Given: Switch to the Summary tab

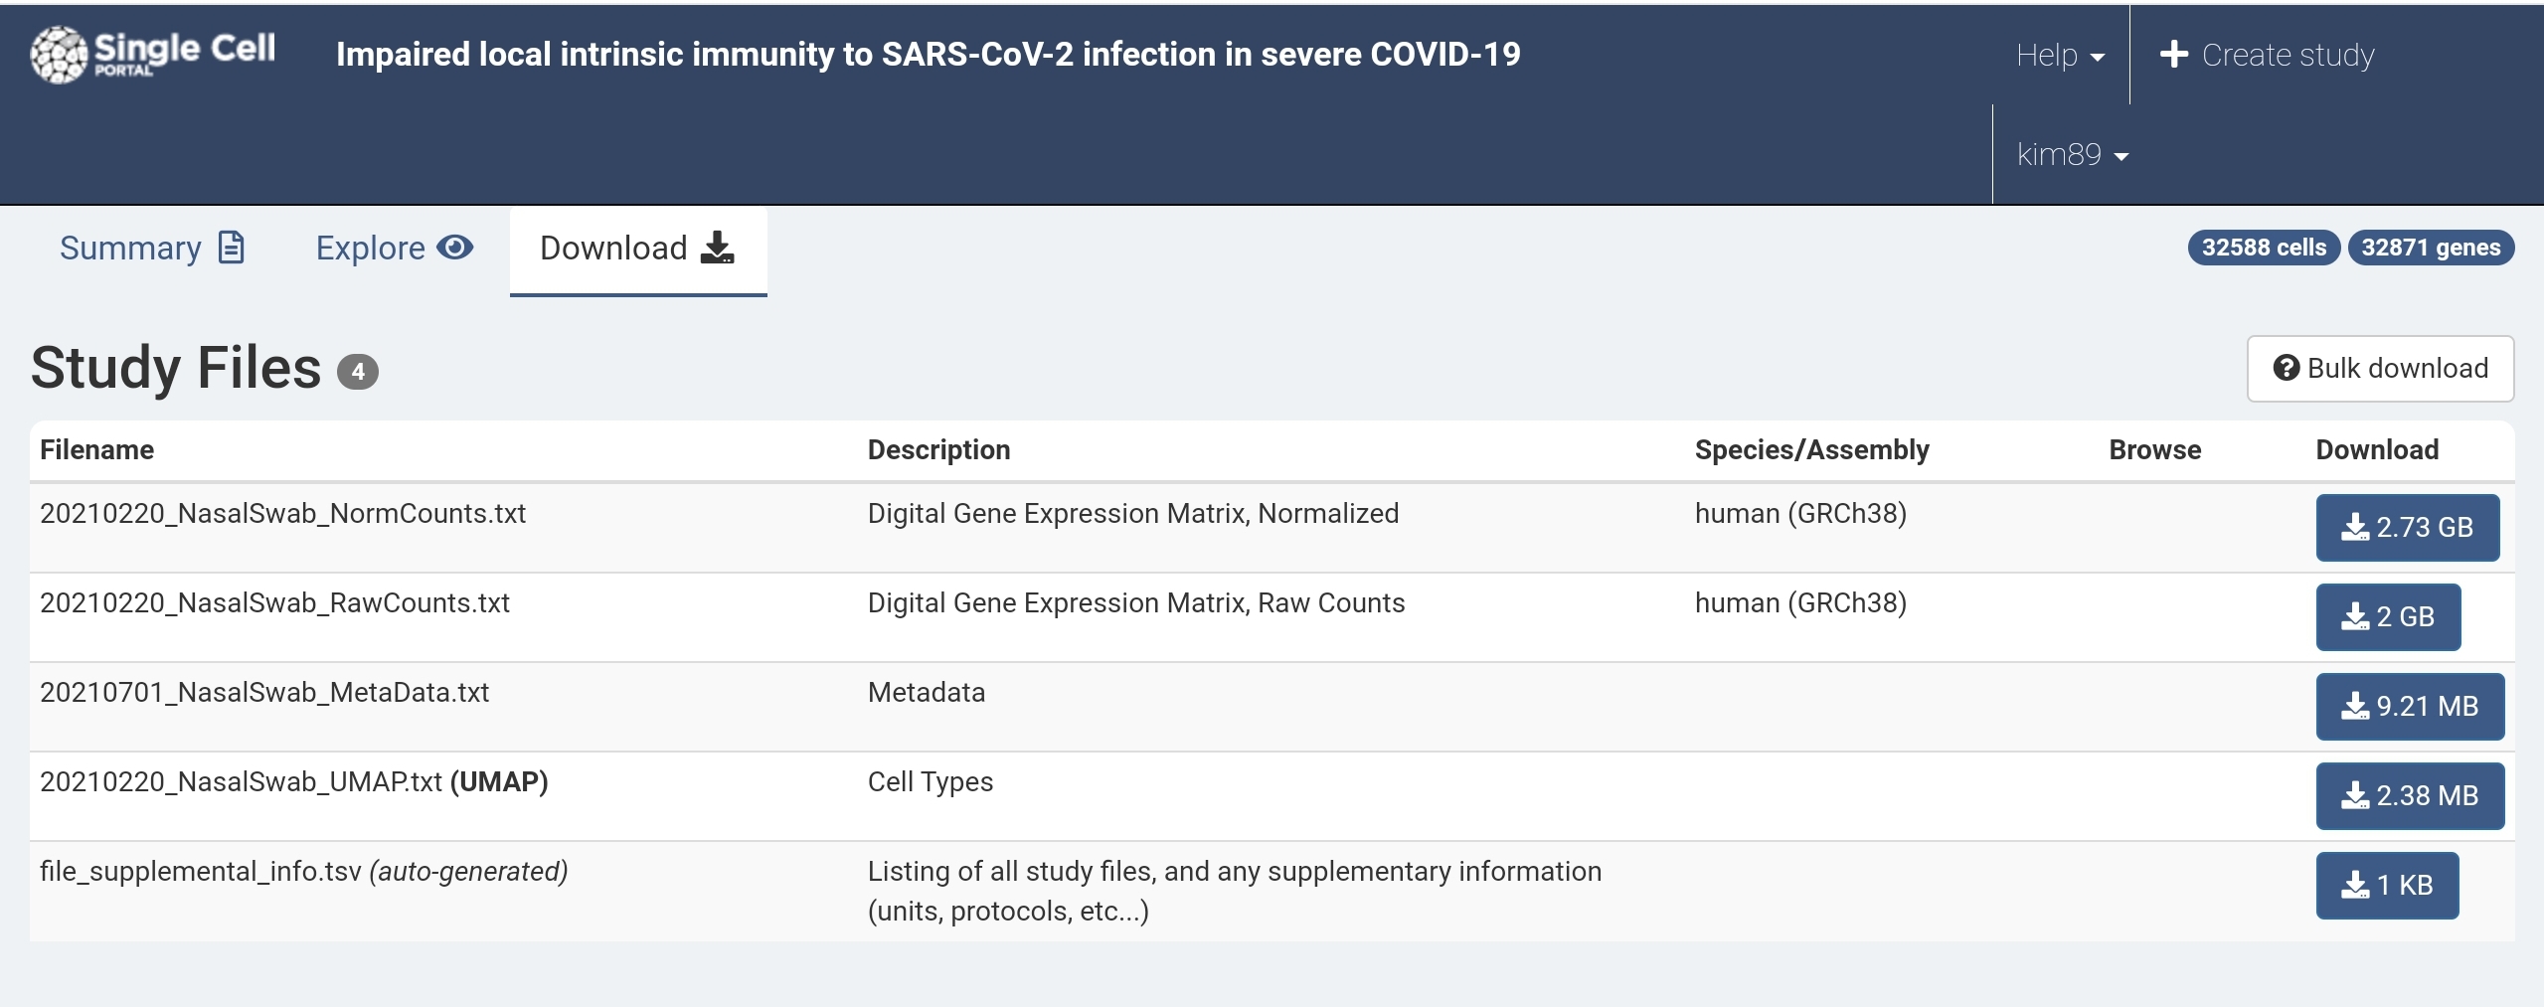Looking at the screenshot, I should click(151, 248).
